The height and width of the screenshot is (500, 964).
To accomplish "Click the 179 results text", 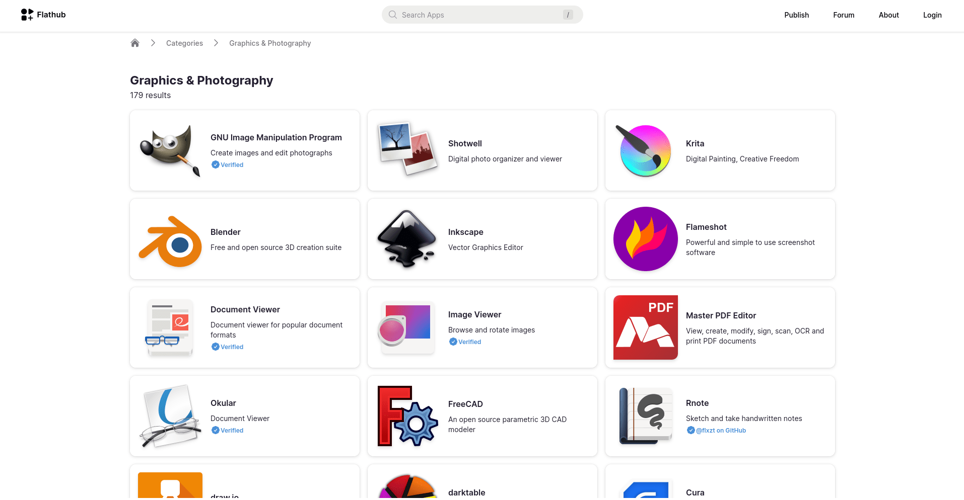I will click(x=150, y=95).
